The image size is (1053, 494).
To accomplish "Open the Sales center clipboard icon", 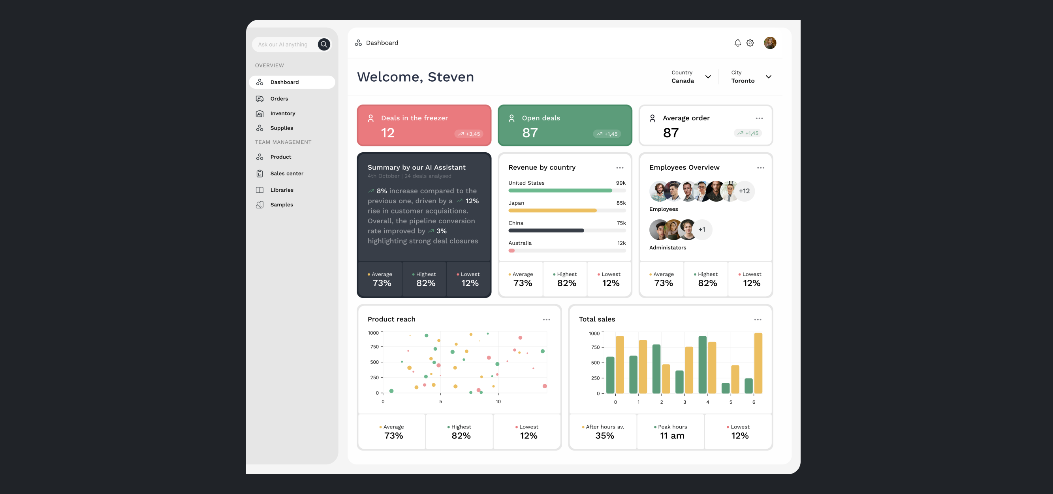I will (260, 173).
